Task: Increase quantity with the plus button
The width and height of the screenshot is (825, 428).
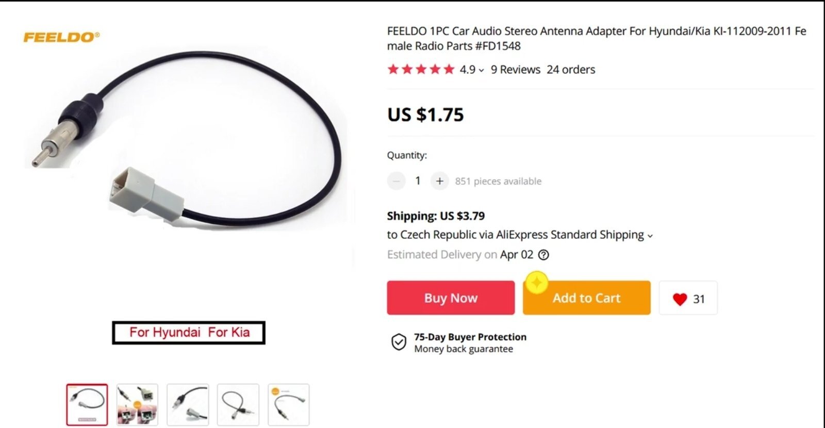Action: point(439,181)
